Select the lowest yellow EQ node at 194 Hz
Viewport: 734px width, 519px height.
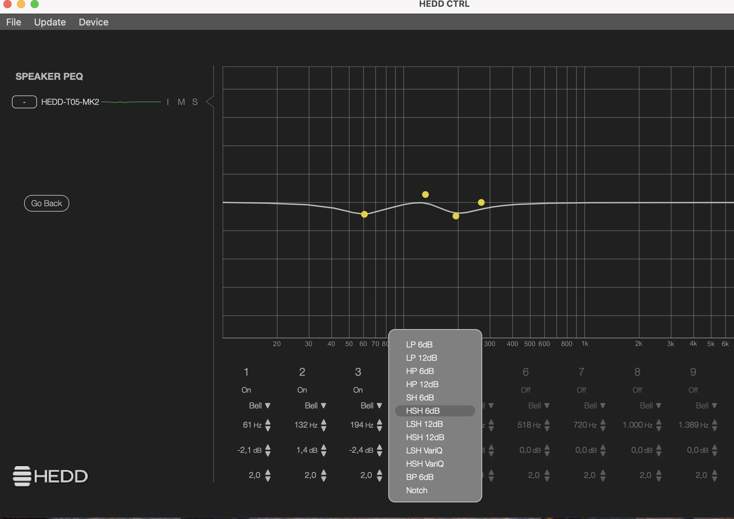tap(456, 216)
